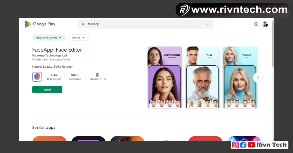The width and height of the screenshot is (293, 153).
Task: Open the IMPRESSION screenshot
Action: point(165,77)
